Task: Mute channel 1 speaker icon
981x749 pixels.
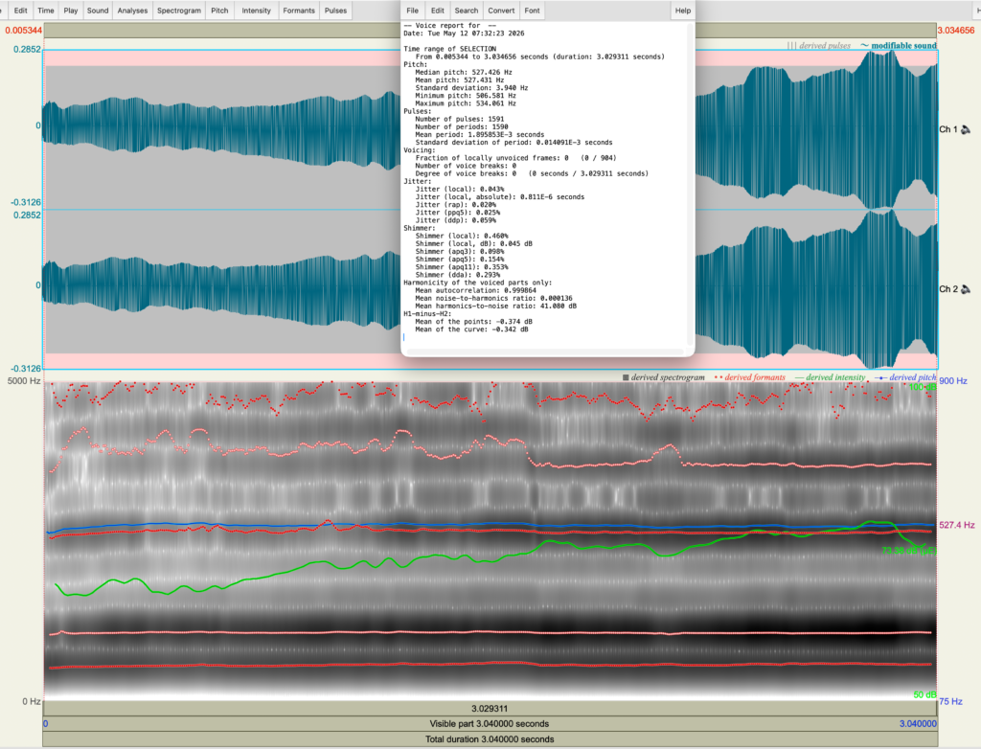Action: 966,129
